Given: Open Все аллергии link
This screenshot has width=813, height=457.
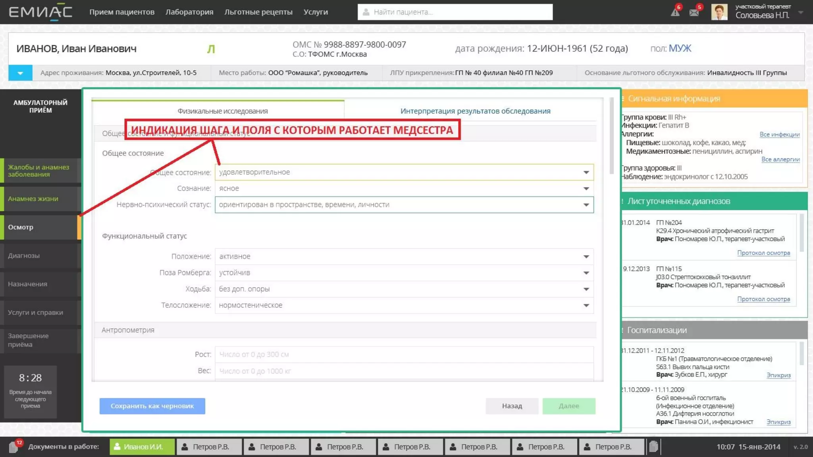Looking at the screenshot, I should (x=780, y=159).
